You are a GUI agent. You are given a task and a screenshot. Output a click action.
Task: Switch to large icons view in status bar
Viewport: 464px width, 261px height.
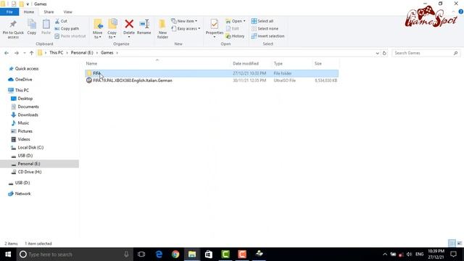click(459, 244)
